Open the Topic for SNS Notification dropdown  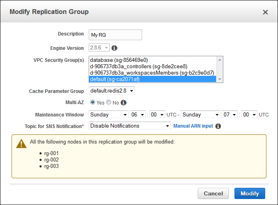(x=130, y=126)
